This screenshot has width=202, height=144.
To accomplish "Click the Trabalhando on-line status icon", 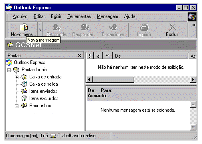I will click(53, 136).
